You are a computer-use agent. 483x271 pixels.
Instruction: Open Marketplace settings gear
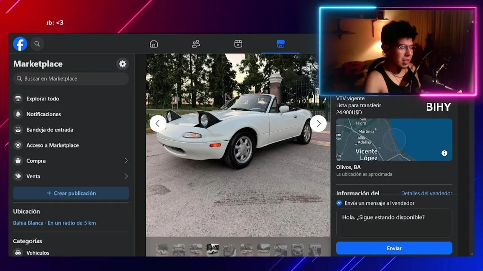(123, 64)
